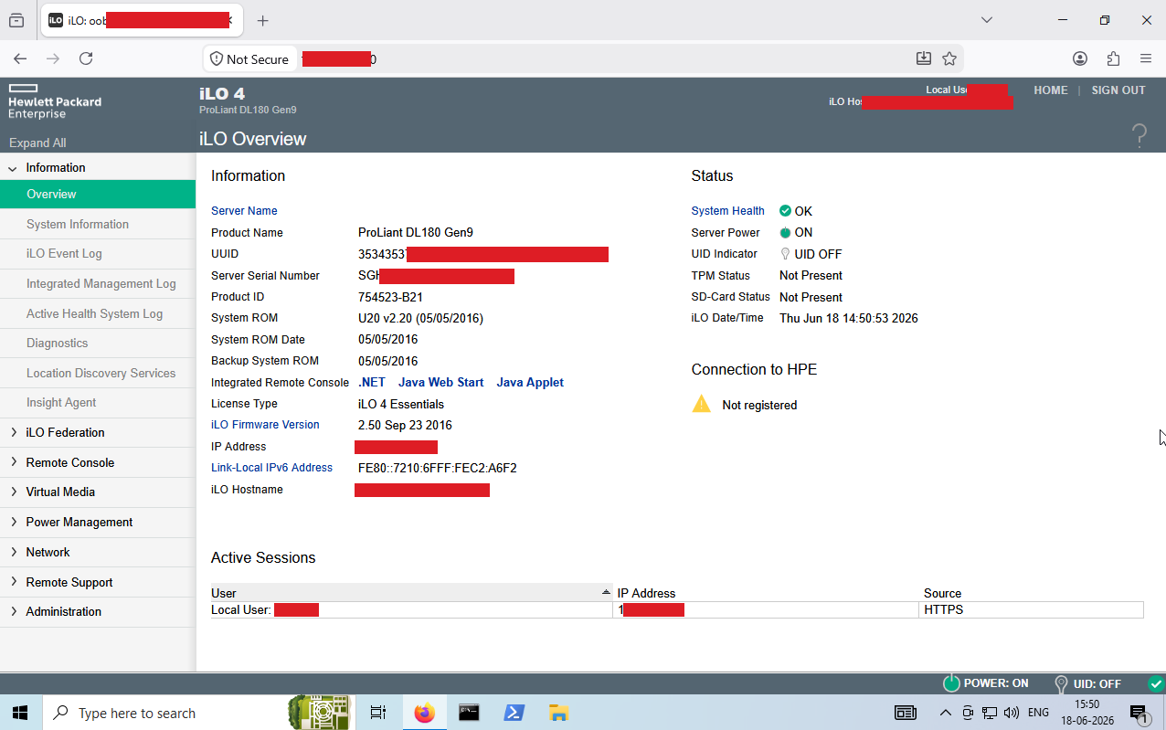Viewport: 1166px width, 730px height.
Task: Reload the page with browser refresh icon
Action: click(x=86, y=58)
